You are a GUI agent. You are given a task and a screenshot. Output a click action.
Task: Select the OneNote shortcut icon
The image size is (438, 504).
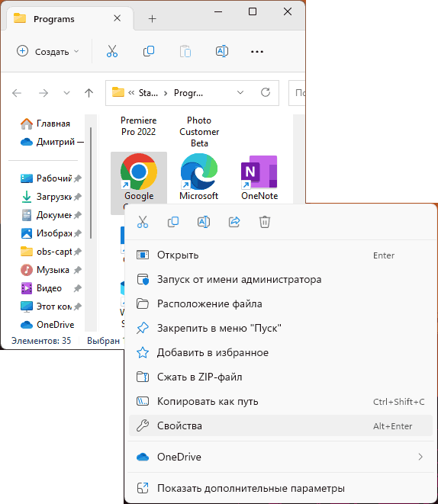click(259, 172)
